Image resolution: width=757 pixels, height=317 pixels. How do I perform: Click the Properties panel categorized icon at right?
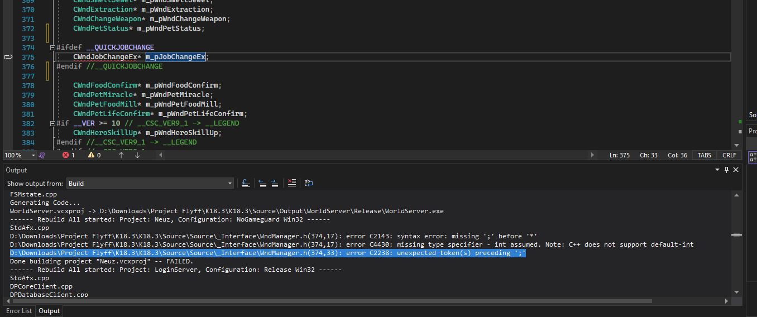point(753,157)
